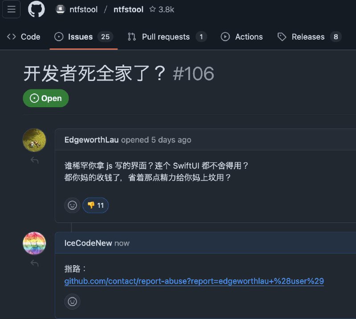Open the Pull requests tab

pyautogui.click(x=167, y=37)
